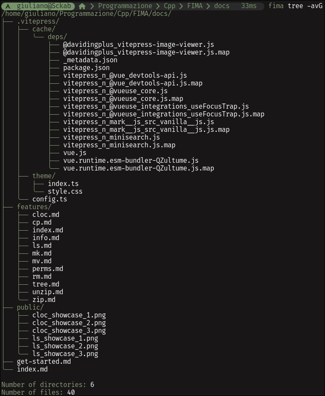Click the chevron before Programmazione segment
The width and height of the screenshot is (325, 396).
(x=92, y=6)
